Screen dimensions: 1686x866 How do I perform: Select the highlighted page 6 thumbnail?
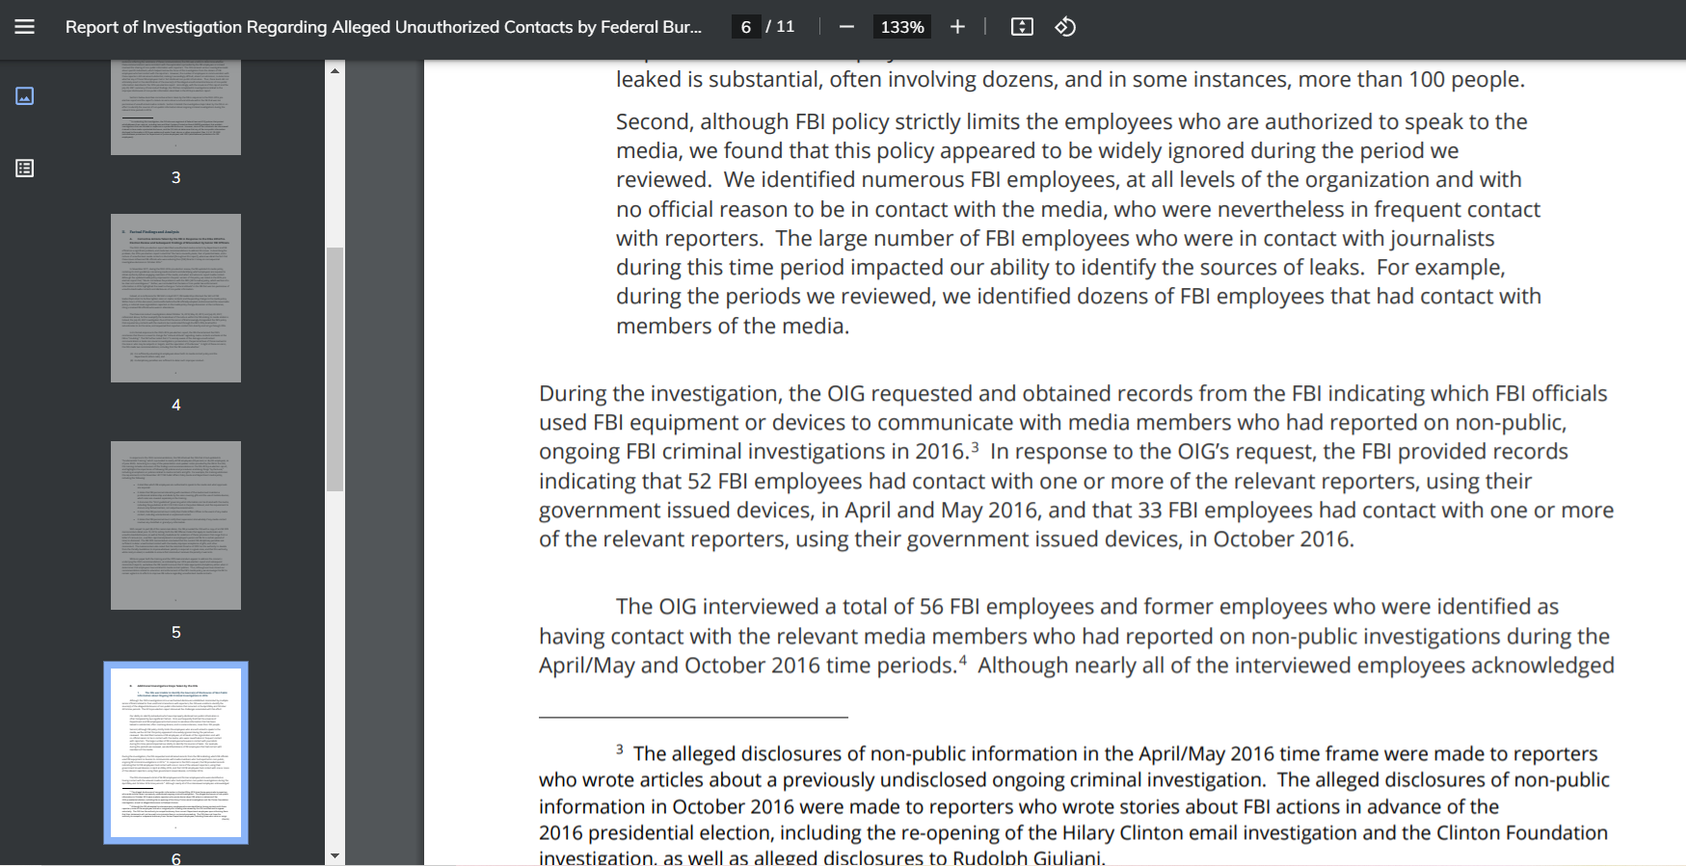pos(175,752)
